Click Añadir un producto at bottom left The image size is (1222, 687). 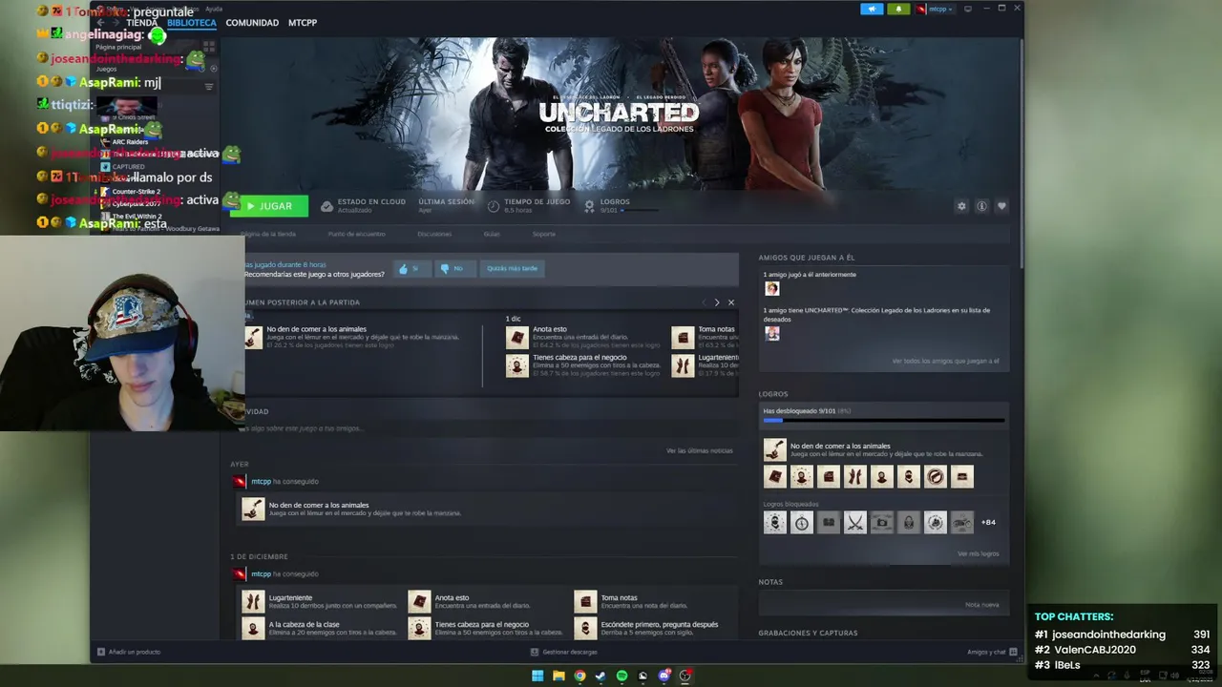pyautogui.click(x=129, y=652)
